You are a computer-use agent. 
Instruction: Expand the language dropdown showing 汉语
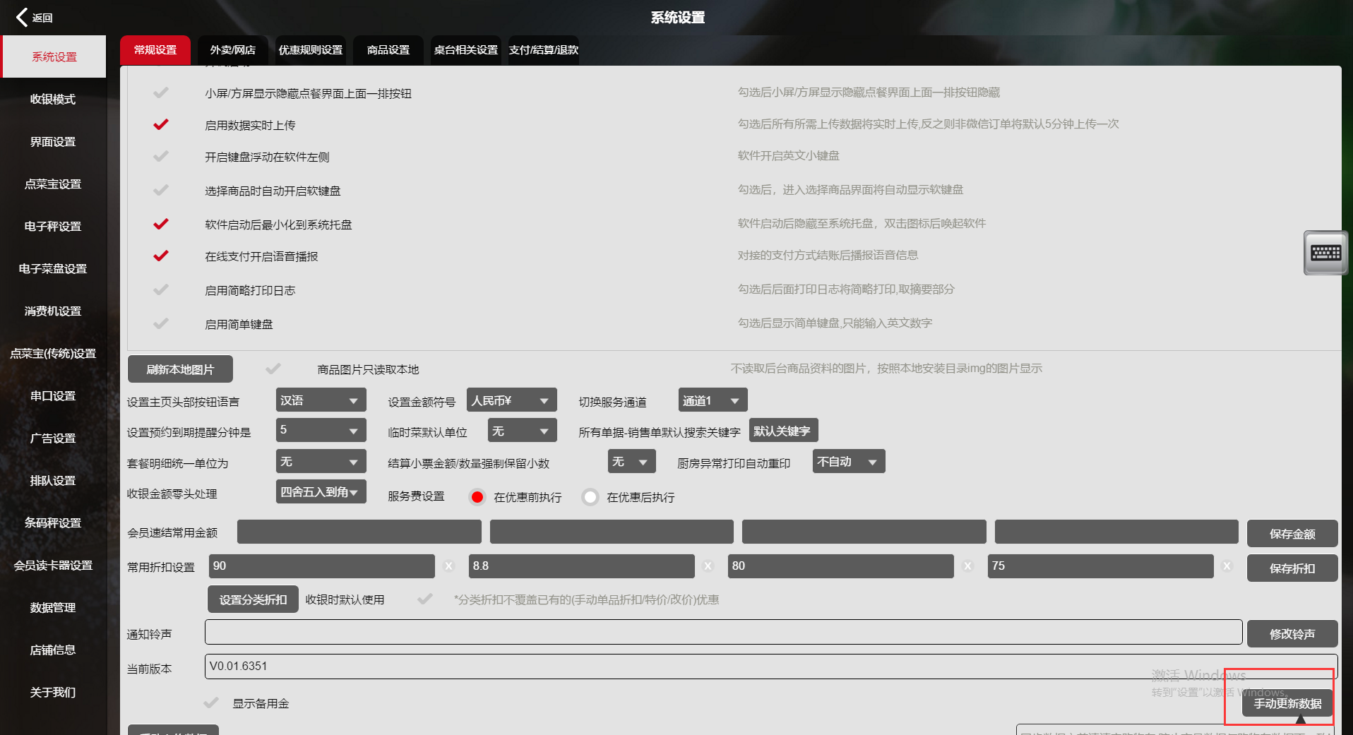[321, 400]
